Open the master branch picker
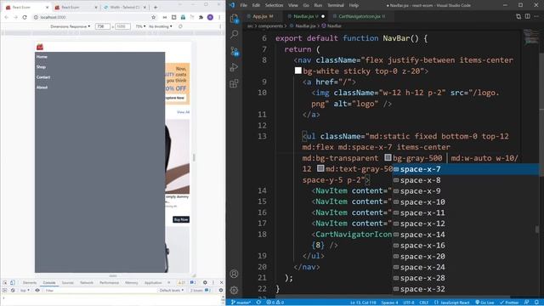544x306 pixels. pos(241,303)
